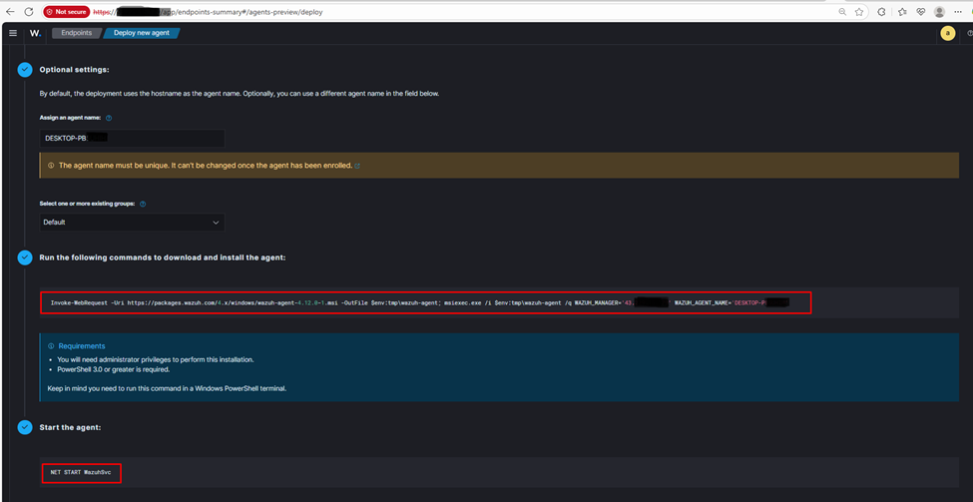Click the NET START WazuhSvc command
The width and height of the screenshot is (973, 502).
(81, 472)
